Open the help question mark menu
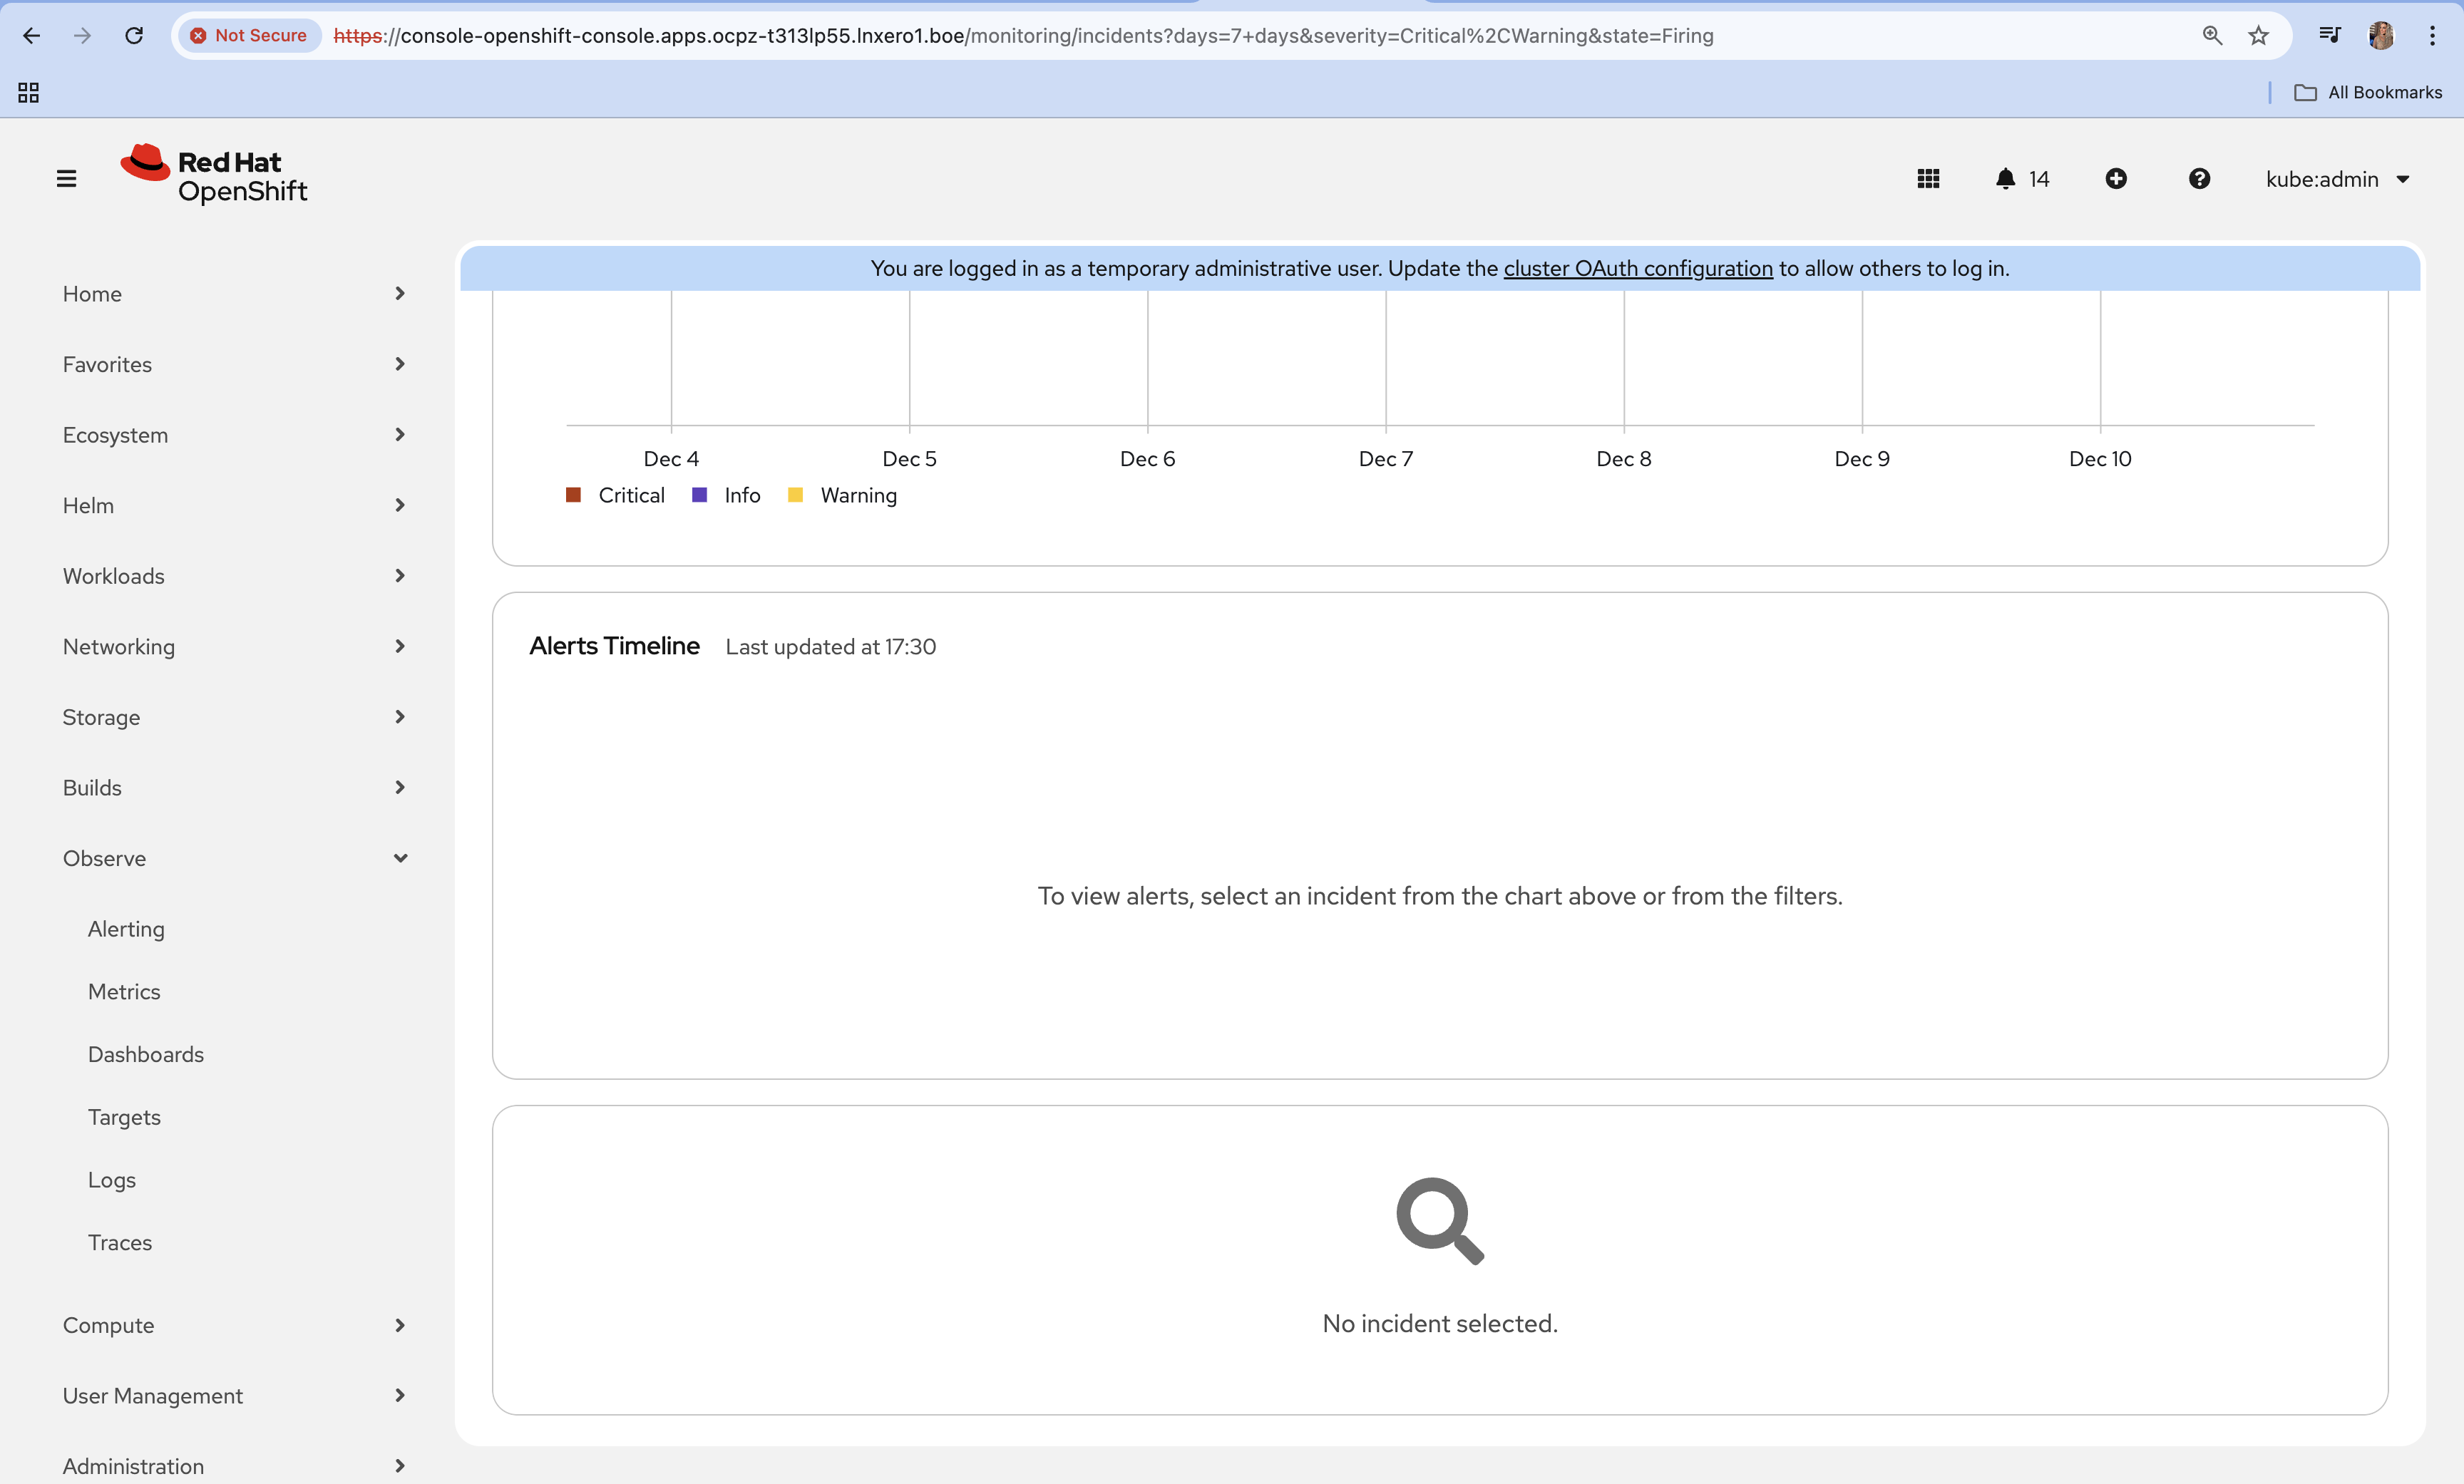 [x=2198, y=179]
